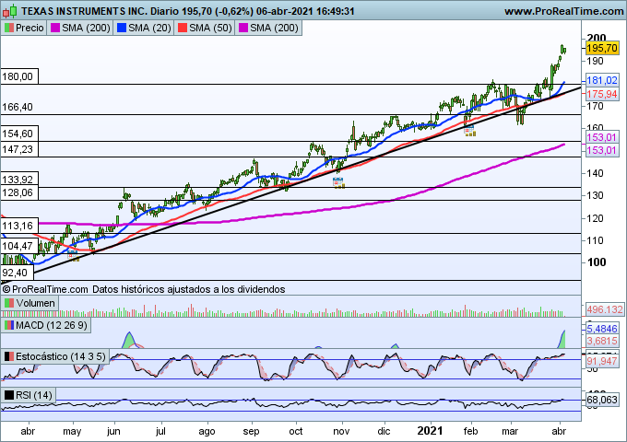Click the earnings calendar icon near May
Viewport: 627px width, 442px height.
(x=73, y=256)
